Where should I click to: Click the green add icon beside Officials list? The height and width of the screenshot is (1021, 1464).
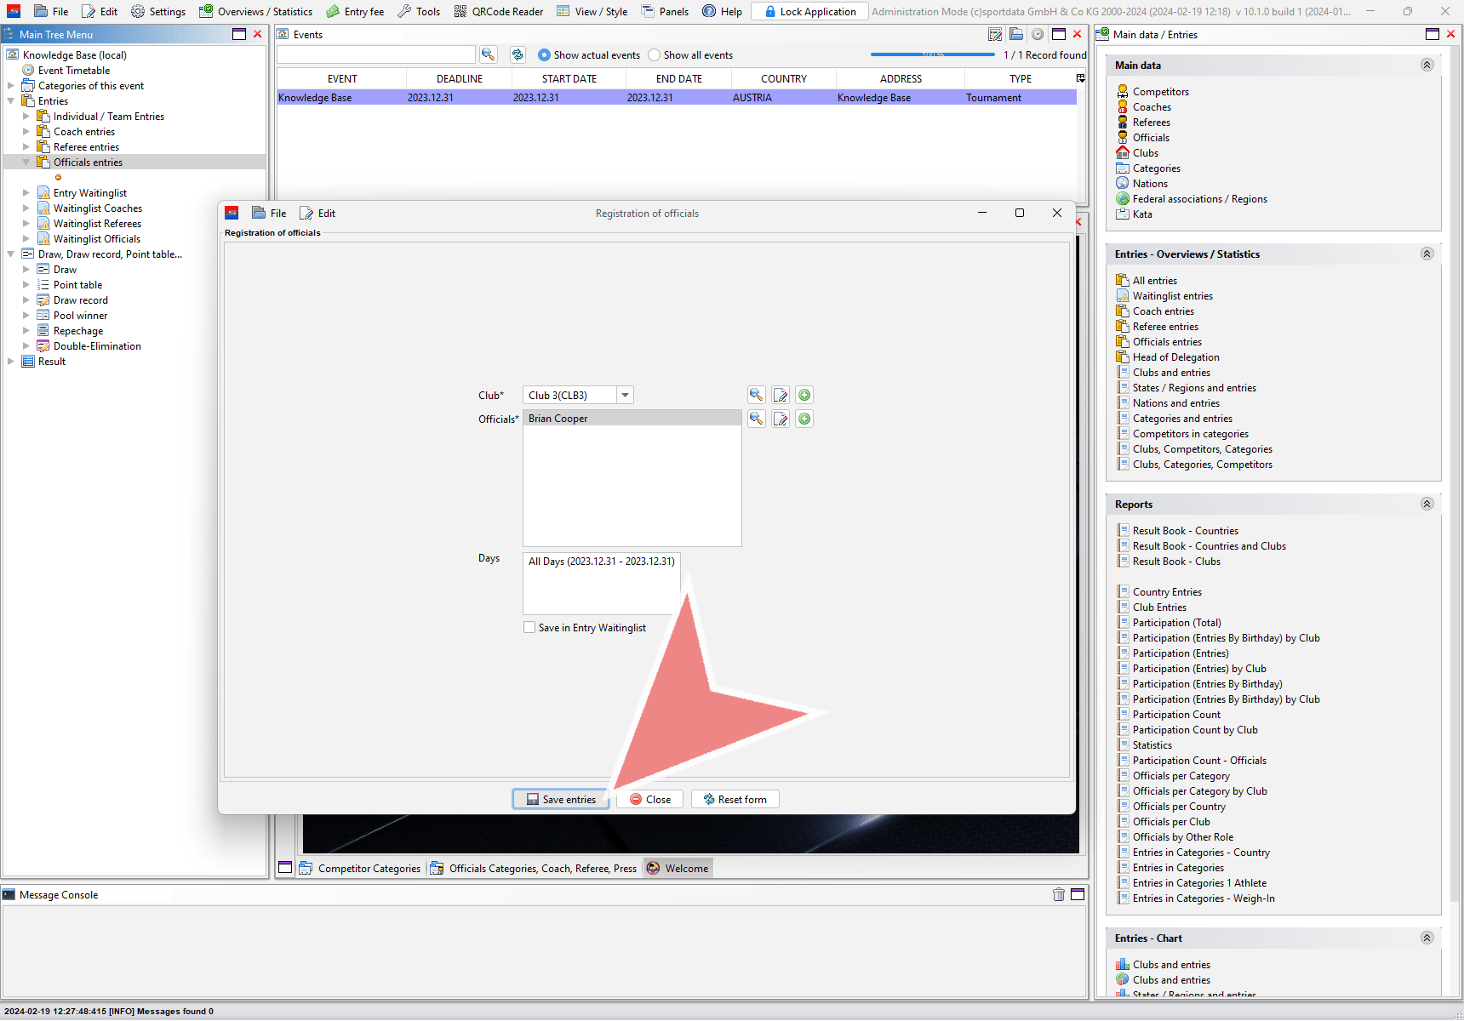pyautogui.click(x=804, y=419)
